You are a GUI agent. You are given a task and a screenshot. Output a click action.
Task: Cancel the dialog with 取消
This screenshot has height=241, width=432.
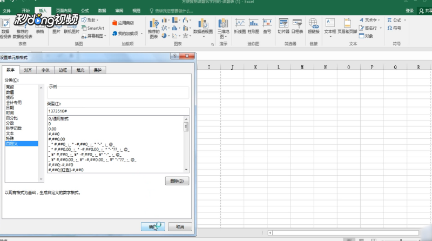click(180, 226)
